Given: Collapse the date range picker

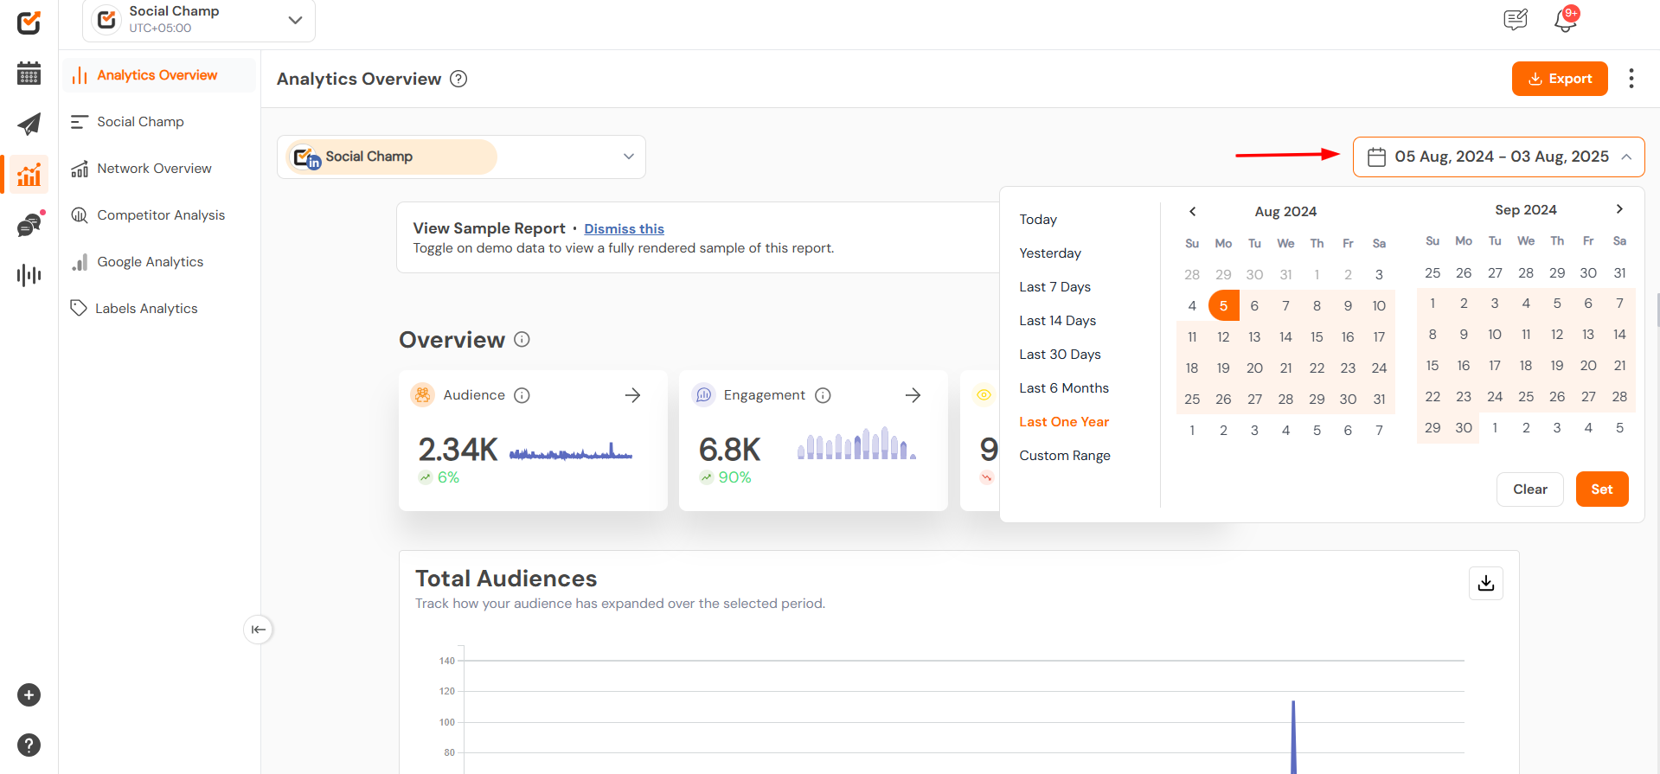Looking at the screenshot, I should 1626,157.
